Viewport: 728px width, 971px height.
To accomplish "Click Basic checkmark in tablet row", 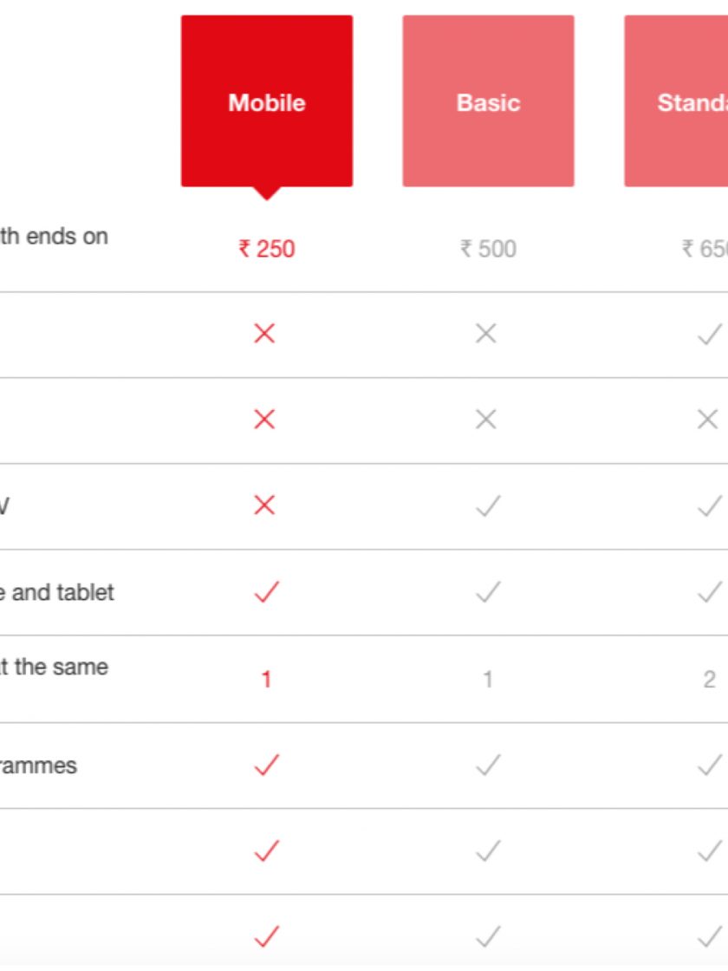I will [x=488, y=592].
